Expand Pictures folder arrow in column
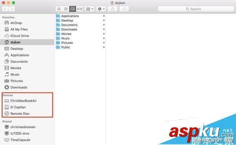 104,43
